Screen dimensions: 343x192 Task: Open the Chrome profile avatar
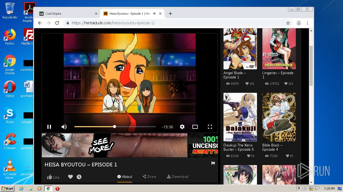tap(299, 23)
